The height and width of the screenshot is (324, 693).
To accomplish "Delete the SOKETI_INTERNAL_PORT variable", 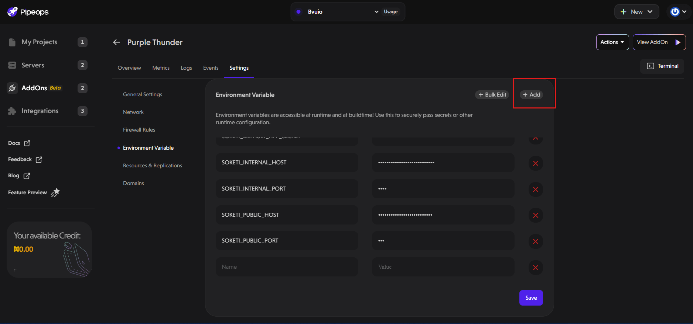I will [x=536, y=189].
